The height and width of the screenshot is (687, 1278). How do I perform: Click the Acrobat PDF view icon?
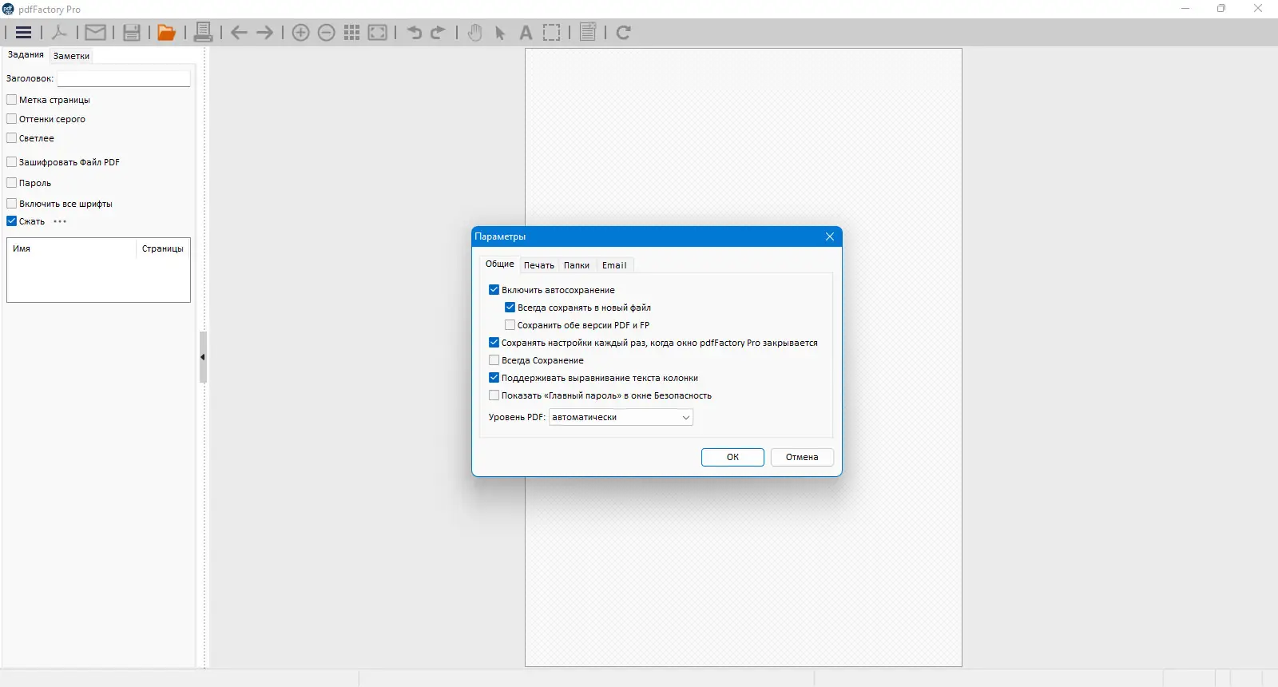pyautogui.click(x=59, y=33)
